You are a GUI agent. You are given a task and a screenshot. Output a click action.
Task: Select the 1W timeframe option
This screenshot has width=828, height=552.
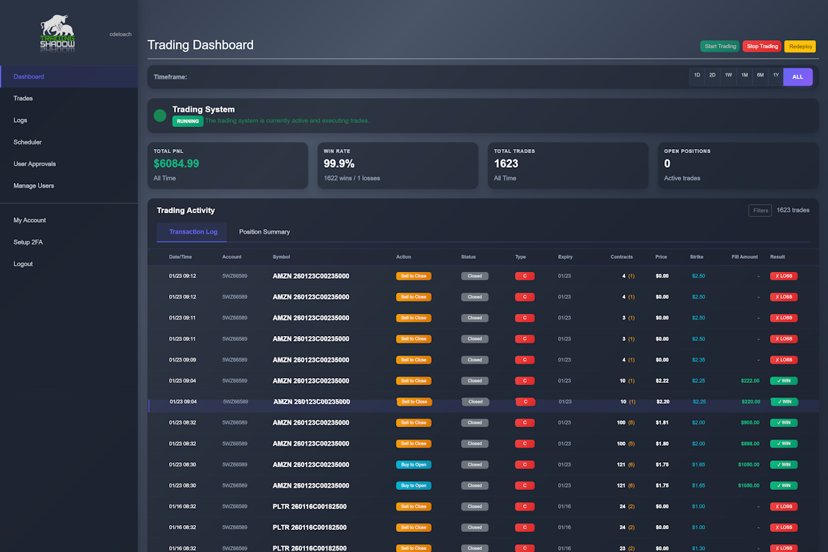click(729, 76)
